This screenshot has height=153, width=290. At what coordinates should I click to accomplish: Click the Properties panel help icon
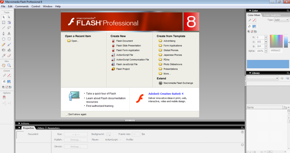click(x=242, y=132)
